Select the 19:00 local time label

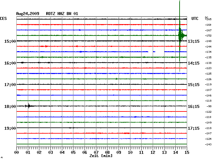(x=10, y=128)
